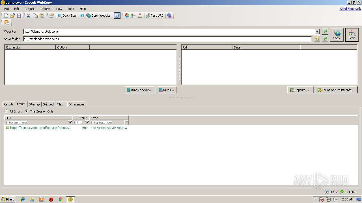Browse for save folder with folder icon
The width and height of the screenshot is (362, 203).
point(317,39)
